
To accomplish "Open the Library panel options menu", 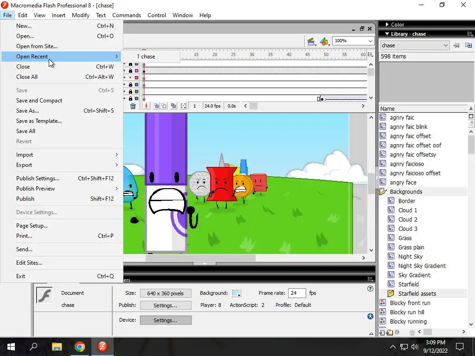I will click(x=470, y=33).
